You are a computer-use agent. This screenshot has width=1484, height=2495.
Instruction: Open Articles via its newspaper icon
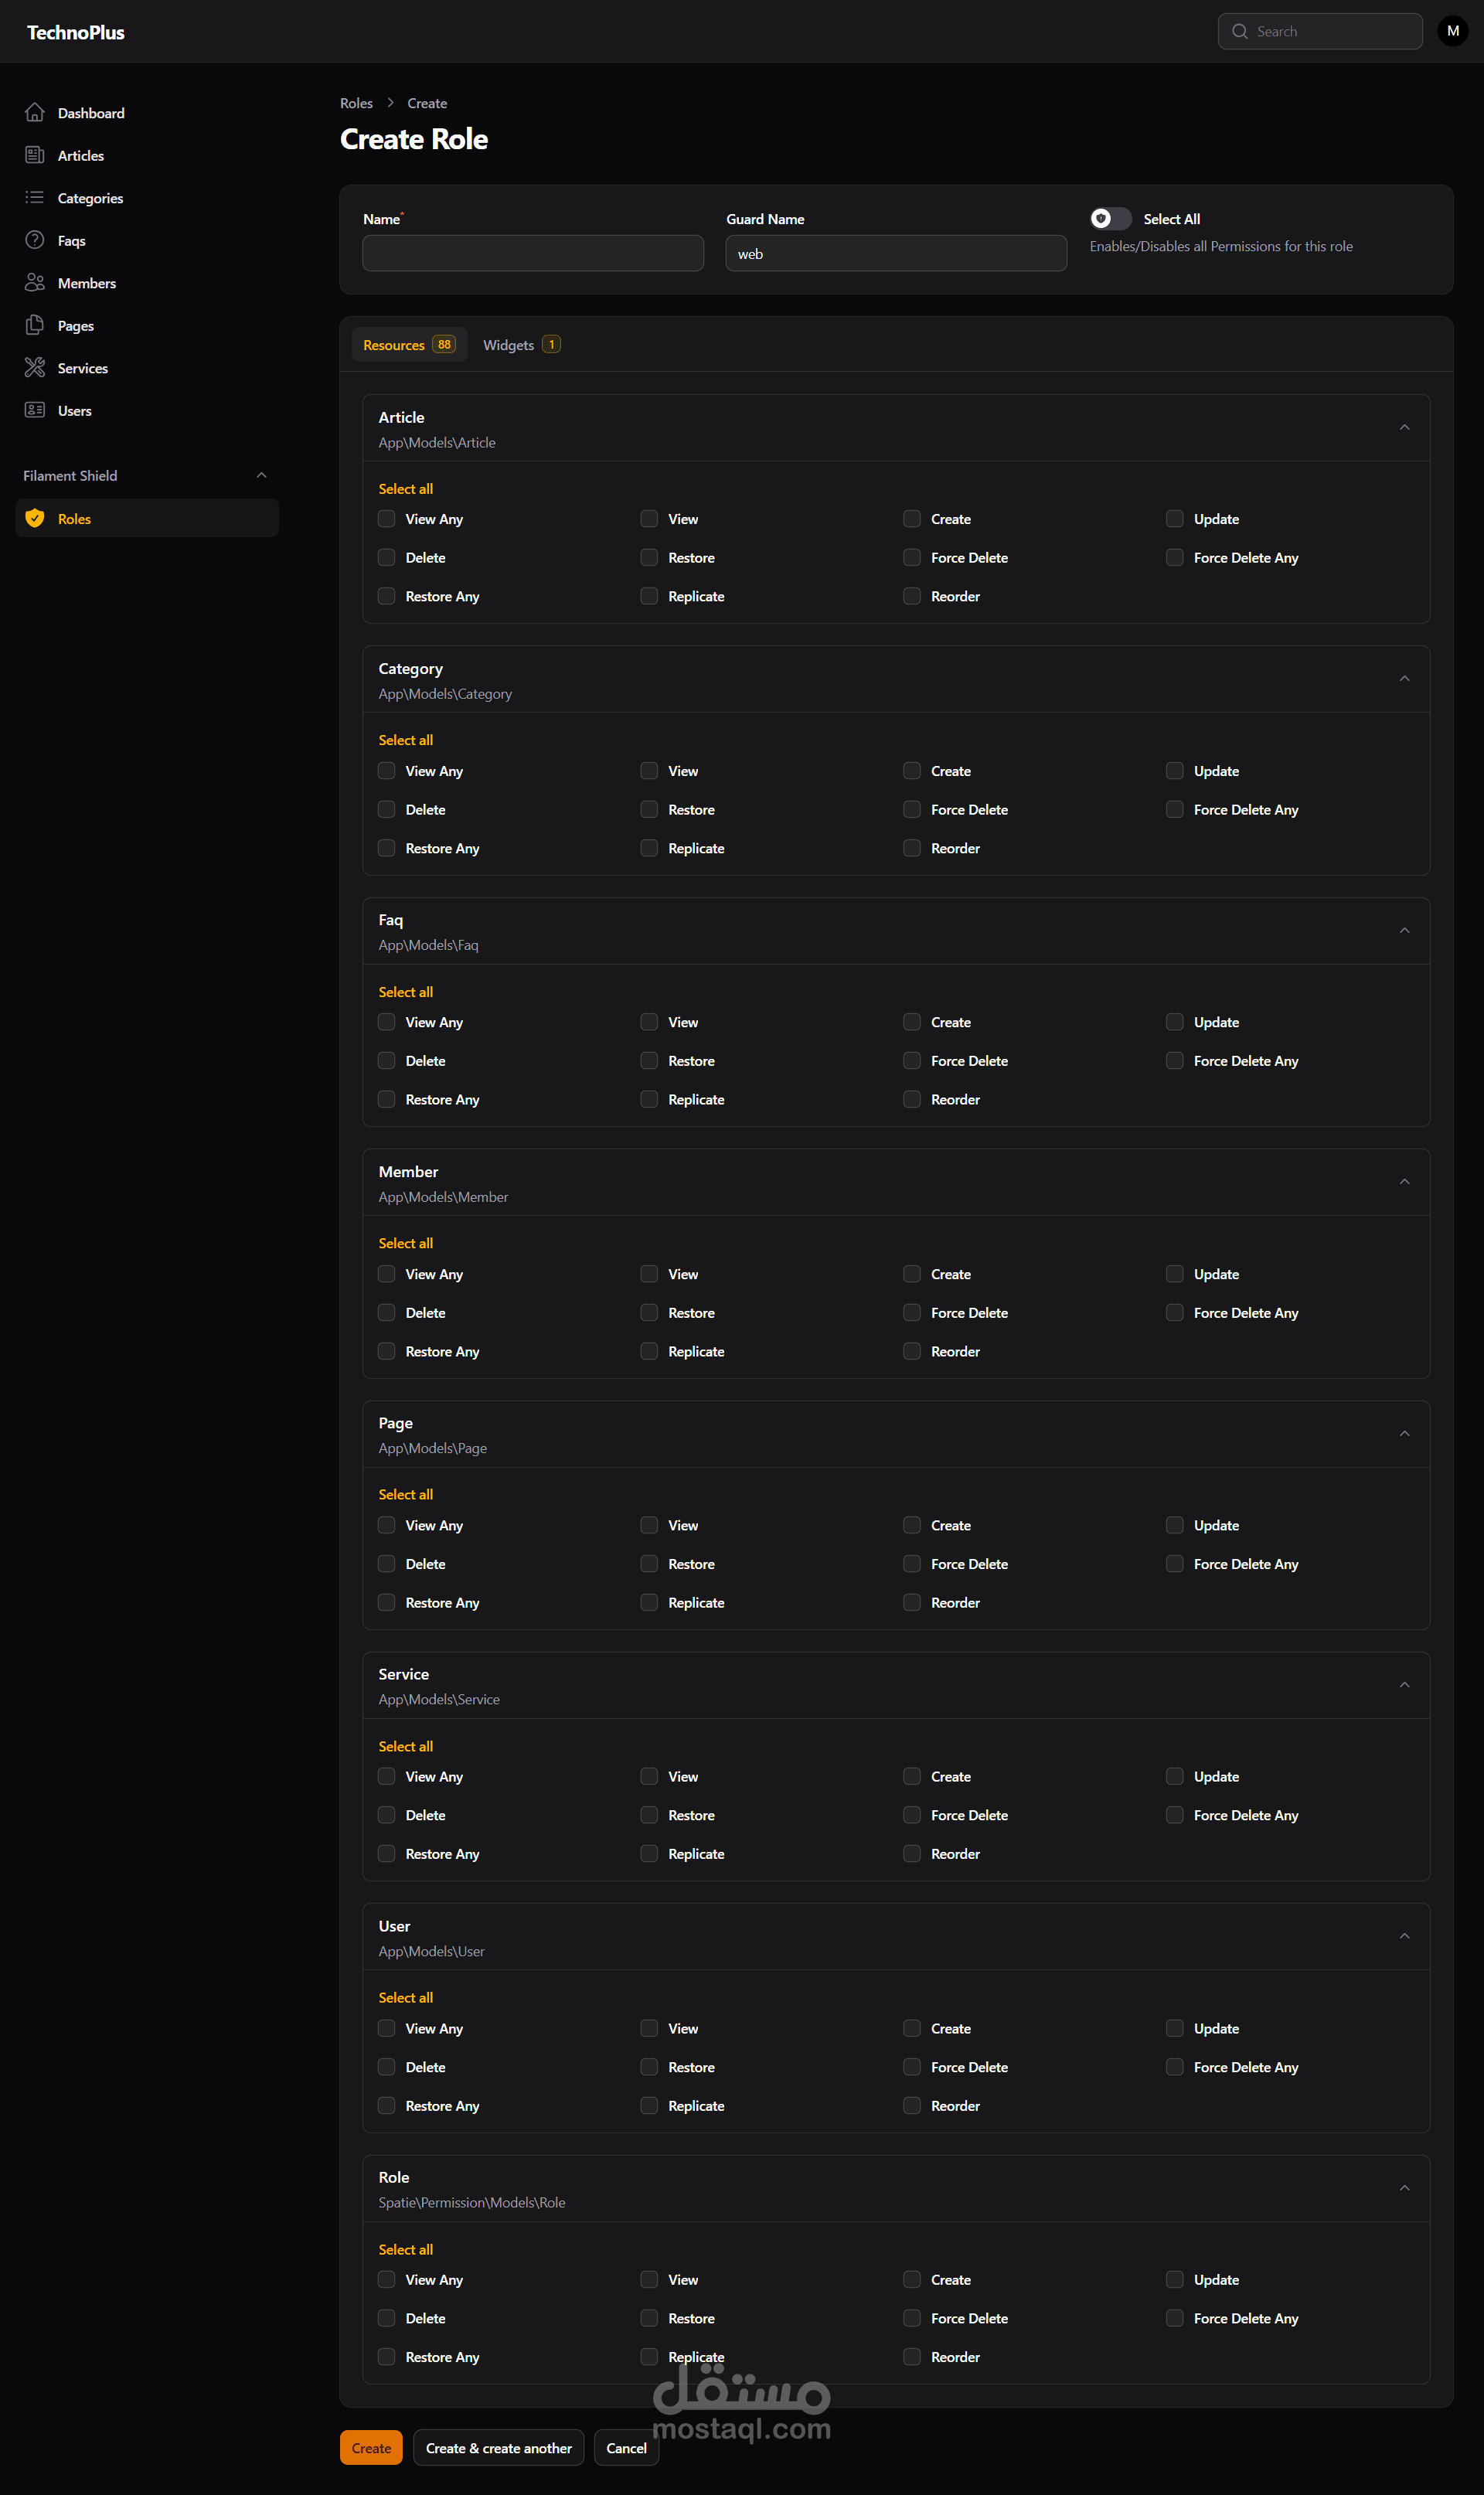click(35, 155)
